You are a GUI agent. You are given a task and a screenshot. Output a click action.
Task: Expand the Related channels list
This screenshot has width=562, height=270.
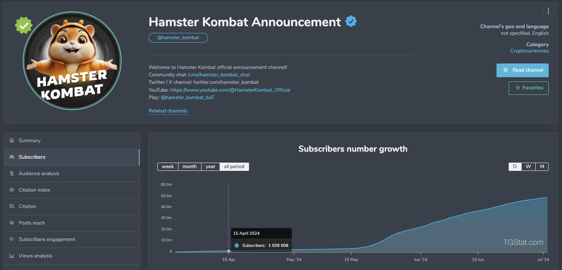click(x=168, y=111)
